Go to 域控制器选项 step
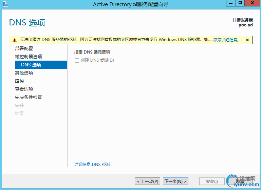 [29, 57]
